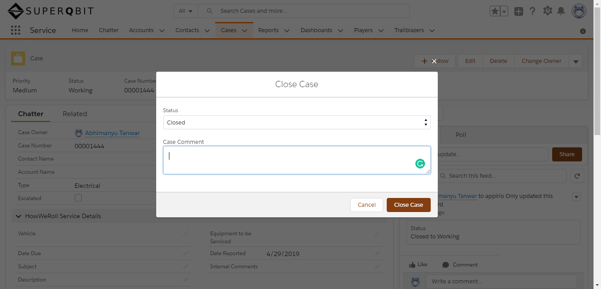Viewport: 601px width, 289px height.
Task: Go to the Chatter nav tab
Action: point(109,30)
